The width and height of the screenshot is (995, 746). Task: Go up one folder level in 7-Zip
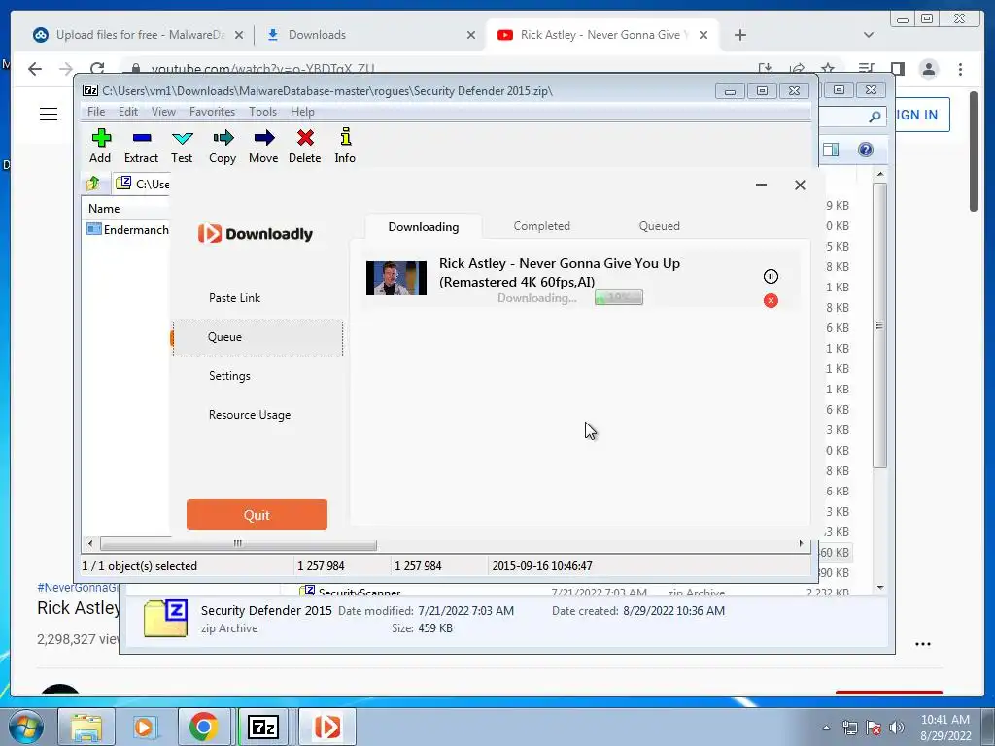click(x=93, y=184)
